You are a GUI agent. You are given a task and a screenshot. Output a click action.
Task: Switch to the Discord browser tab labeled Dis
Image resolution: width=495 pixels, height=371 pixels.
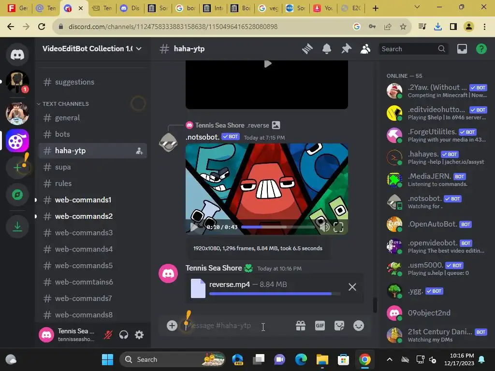[131, 8]
